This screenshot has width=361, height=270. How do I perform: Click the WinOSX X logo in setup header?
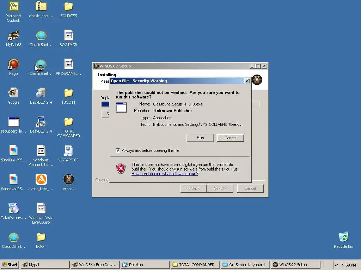tap(257, 80)
